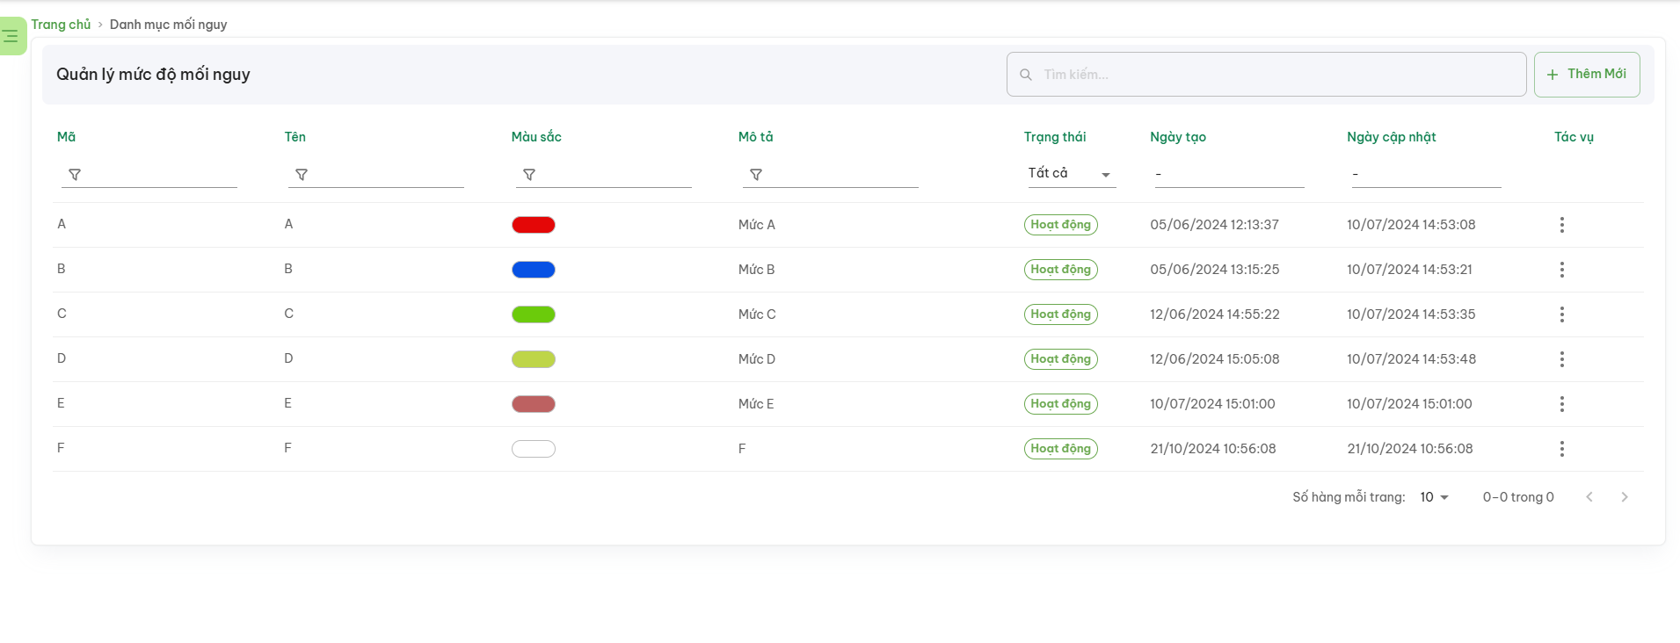Viewport: 1680px width, 643px height.
Task: Click the Ngày cập nhật column header
Action: (x=1391, y=137)
